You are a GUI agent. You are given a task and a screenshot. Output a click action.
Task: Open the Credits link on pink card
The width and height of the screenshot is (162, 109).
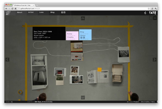(70, 37)
